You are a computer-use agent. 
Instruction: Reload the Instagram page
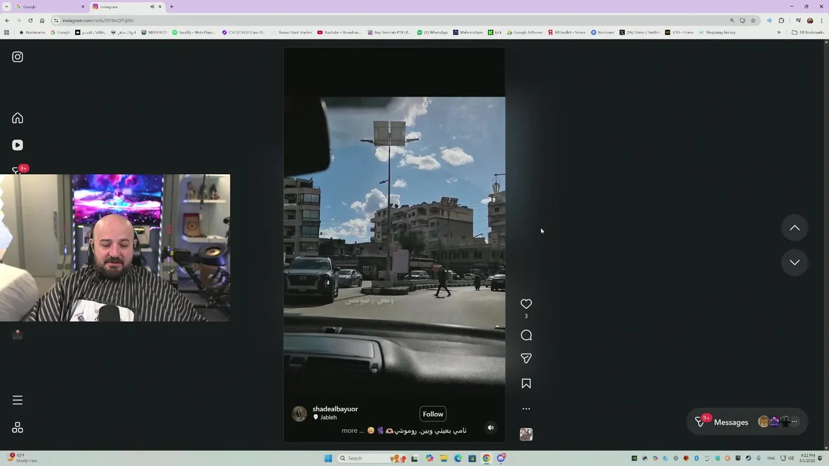pos(30,20)
